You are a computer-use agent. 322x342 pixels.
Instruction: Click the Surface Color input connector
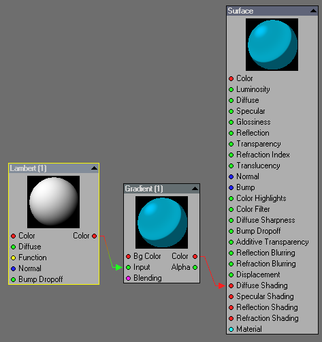[x=231, y=78]
